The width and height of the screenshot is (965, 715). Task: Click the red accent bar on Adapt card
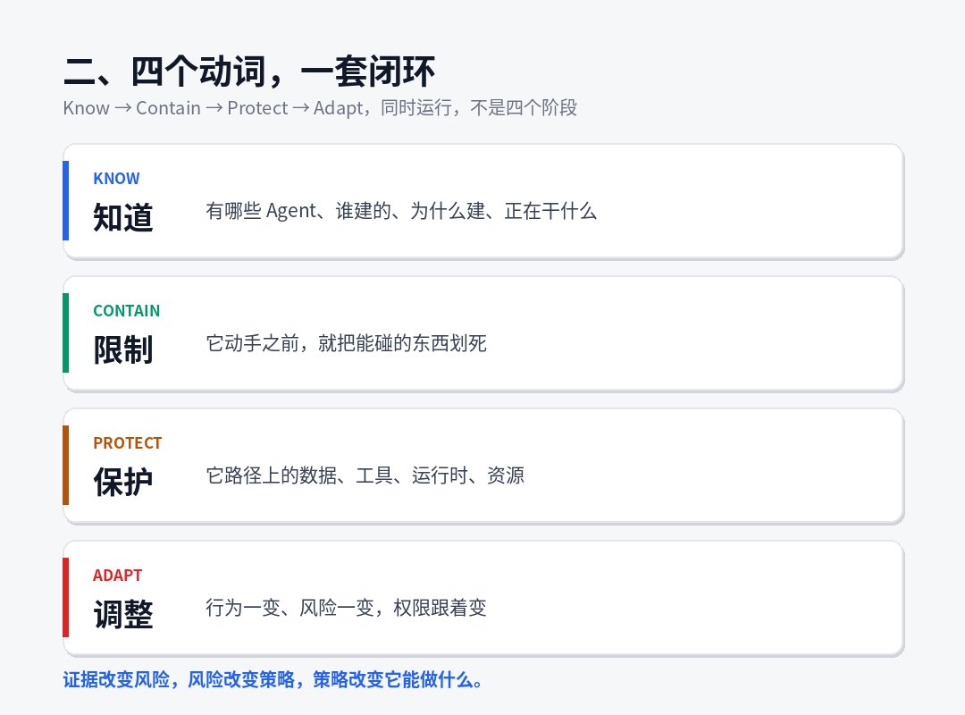(x=66, y=597)
